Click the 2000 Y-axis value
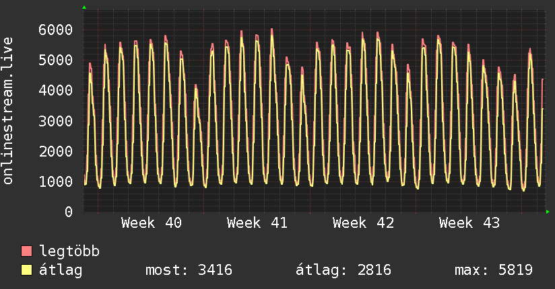 55,151
